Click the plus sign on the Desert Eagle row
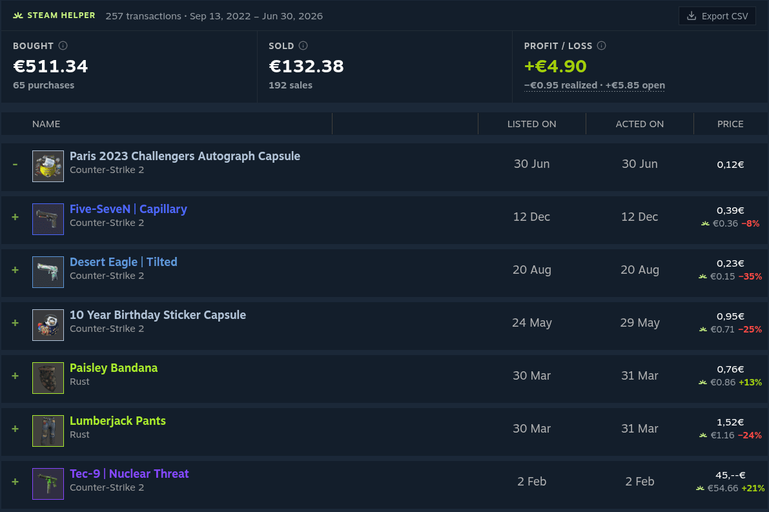 pos(15,270)
